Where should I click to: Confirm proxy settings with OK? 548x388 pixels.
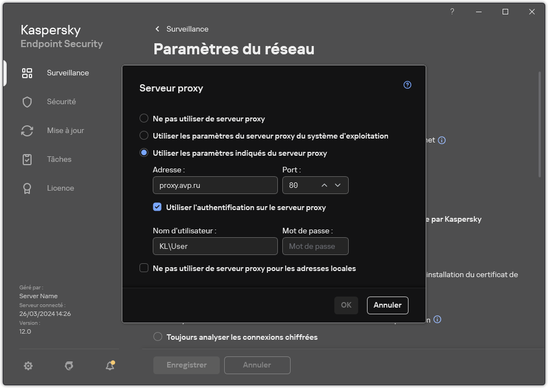coord(346,305)
